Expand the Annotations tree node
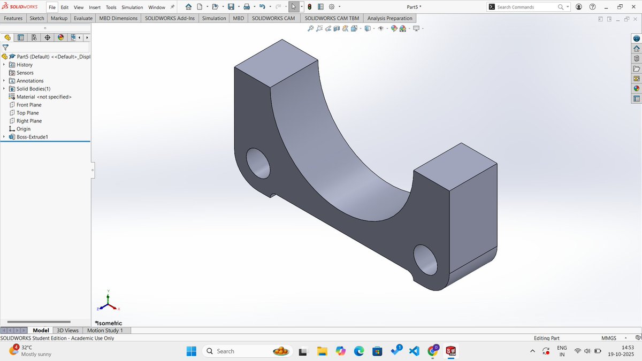The image size is (642, 361). [x=4, y=81]
